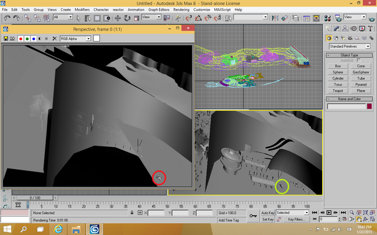This screenshot has width=377, height=235.
Task: Switch to the Utilities hammer tab
Action: (x=371, y=29)
